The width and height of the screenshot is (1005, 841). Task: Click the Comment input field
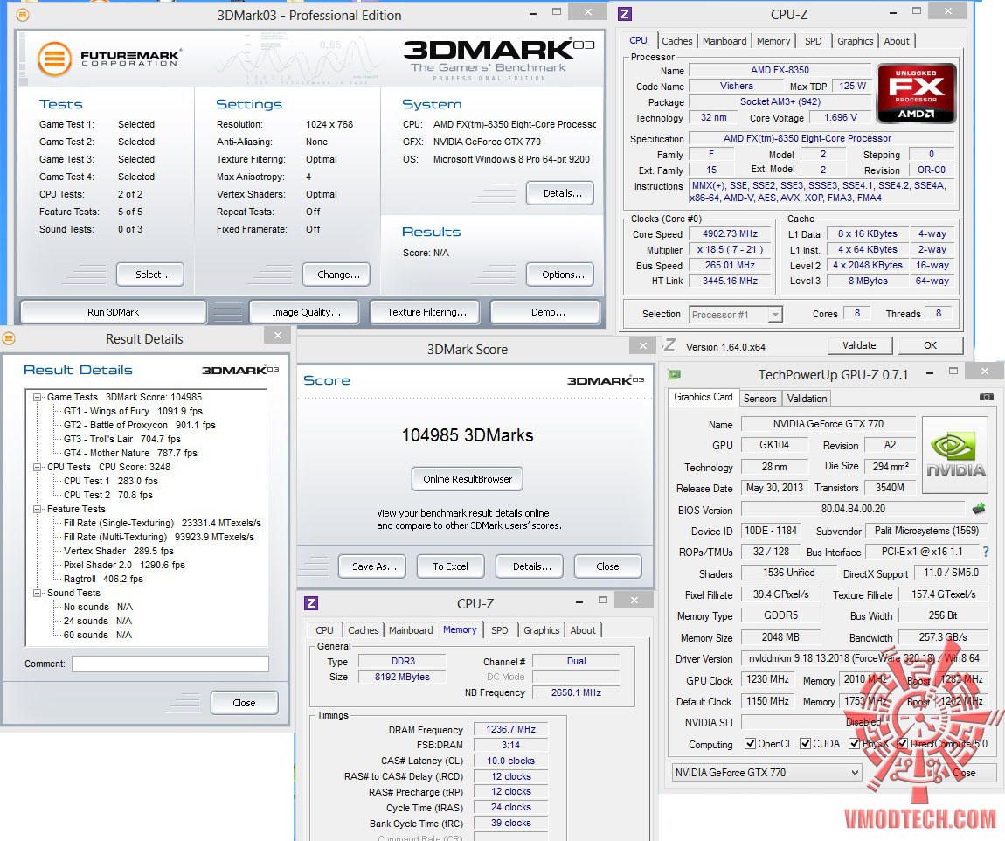pyautogui.click(x=170, y=664)
